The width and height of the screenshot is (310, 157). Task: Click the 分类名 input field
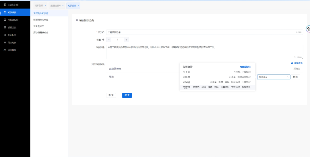(204, 32)
